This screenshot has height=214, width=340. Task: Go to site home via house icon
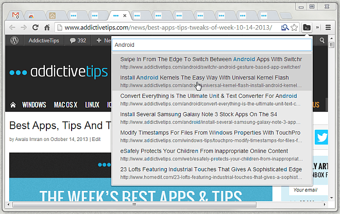[13, 105]
